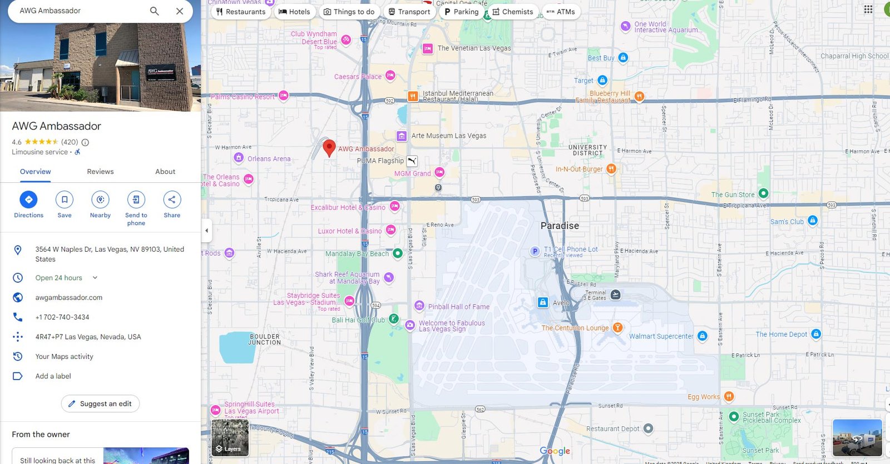Viewport: 890px width, 464px height.
Task: Click the AWG Ambassador search field
Action: click(x=78, y=11)
